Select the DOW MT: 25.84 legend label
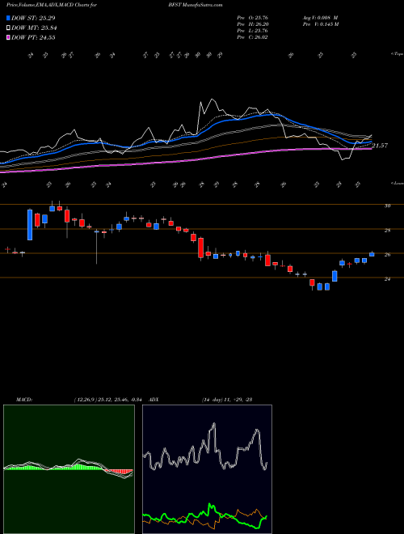Screen dimensions: 404x534 pos(34,28)
